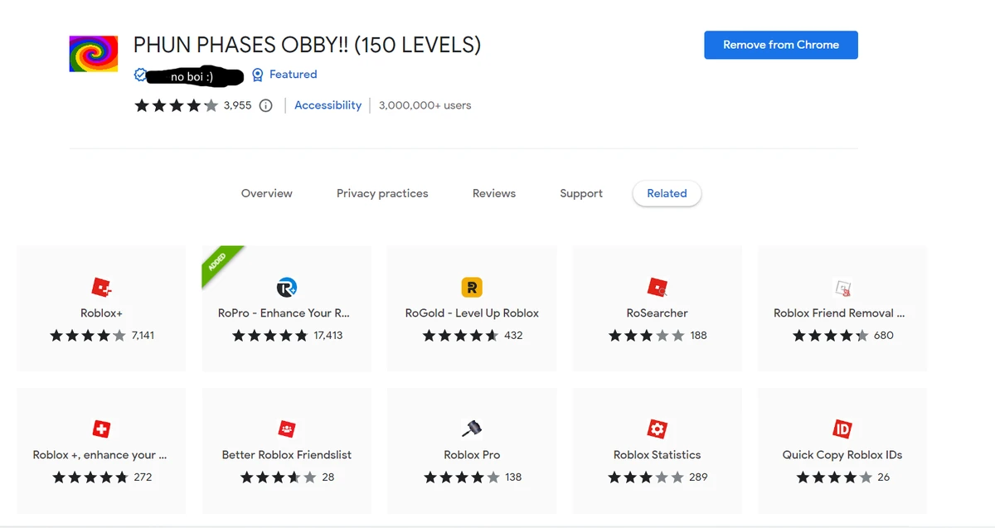Click the Better Roblox Friendslist icon
Screen dimensions: 995x528
click(x=286, y=429)
